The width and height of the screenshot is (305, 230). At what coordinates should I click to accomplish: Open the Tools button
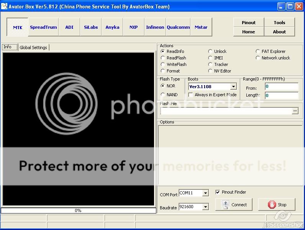[x=279, y=22]
